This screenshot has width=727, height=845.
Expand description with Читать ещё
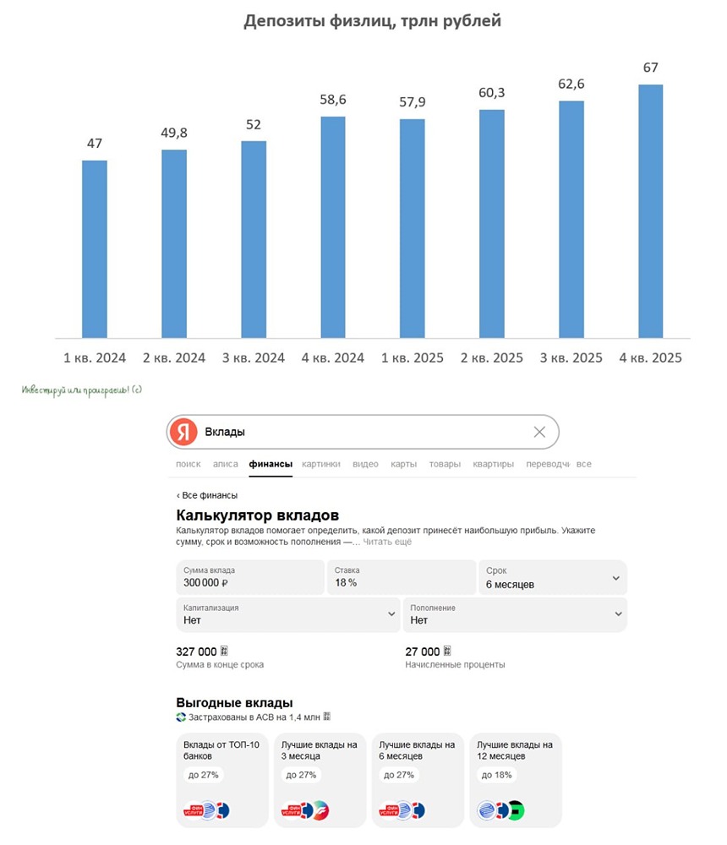point(387,542)
